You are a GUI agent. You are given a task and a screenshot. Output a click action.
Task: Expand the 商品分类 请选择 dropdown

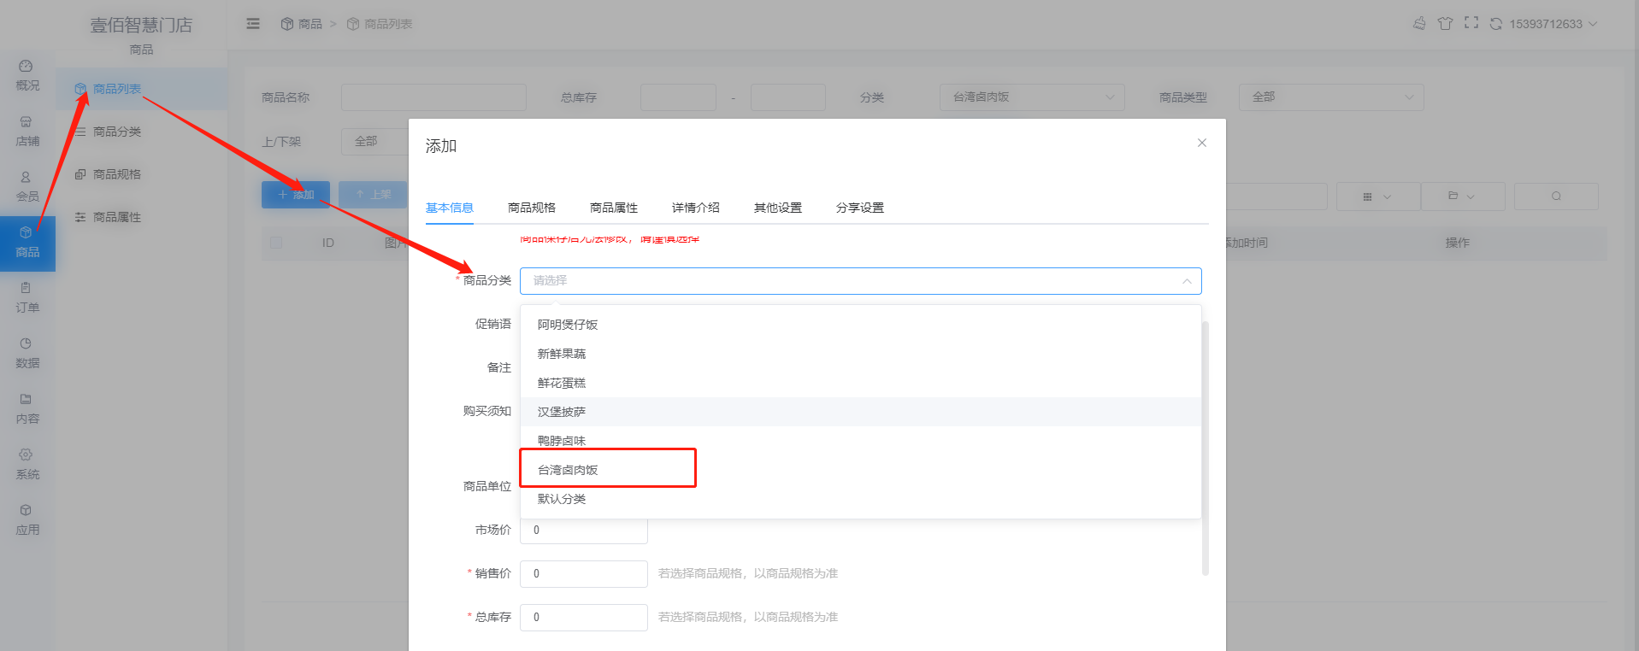point(861,281)
